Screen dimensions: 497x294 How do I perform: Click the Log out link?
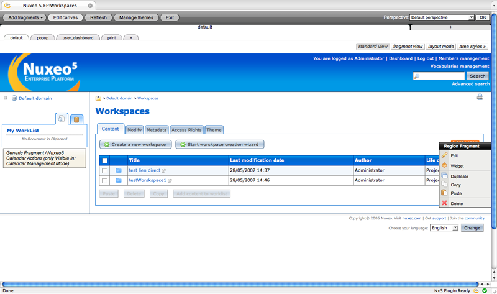coord(426,58)
